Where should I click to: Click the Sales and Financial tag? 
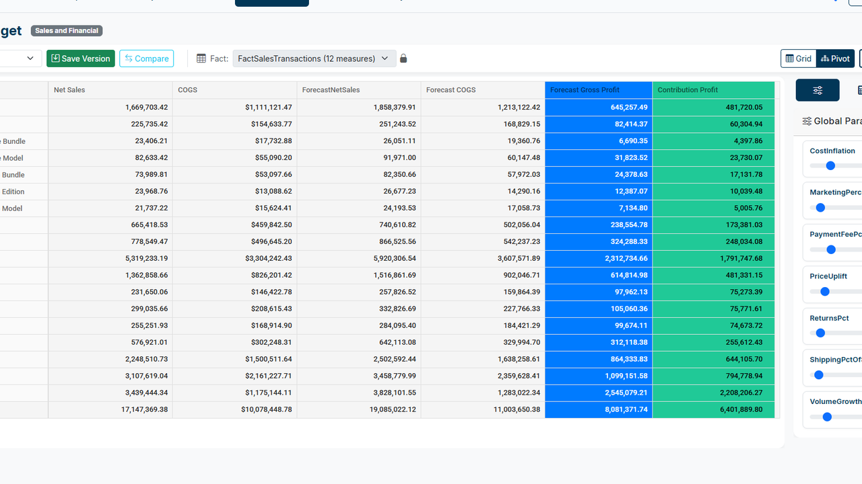(x=67, y=31)
